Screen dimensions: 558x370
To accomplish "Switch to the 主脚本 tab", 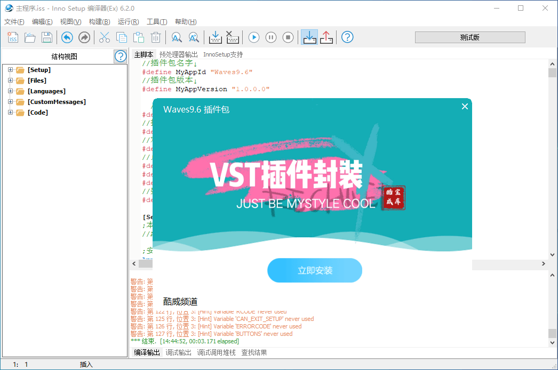I will 144,54.
